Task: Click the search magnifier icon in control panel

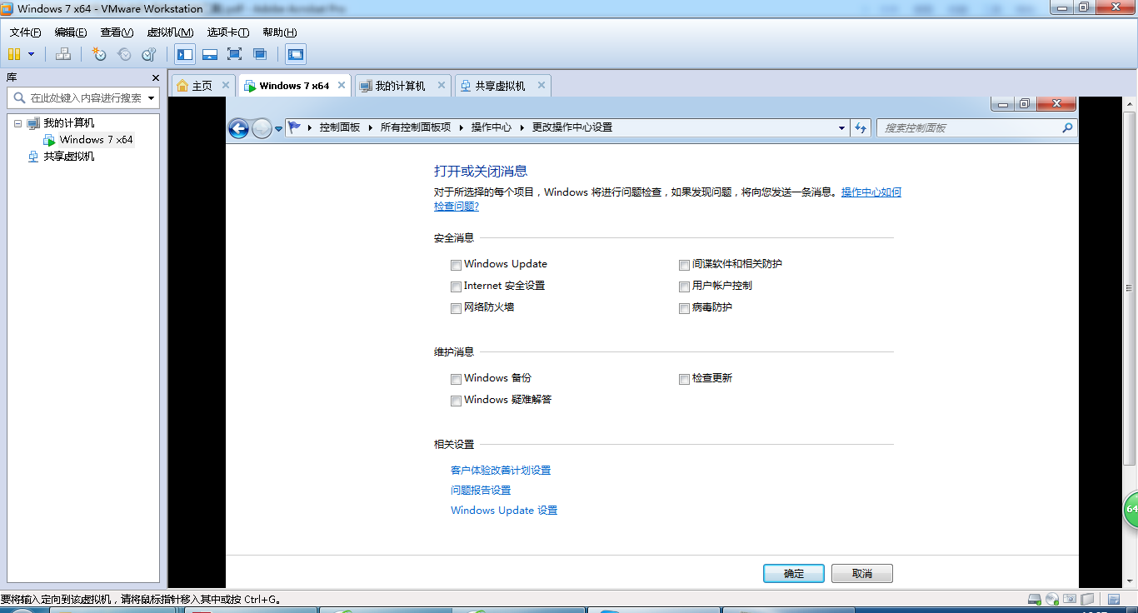Action: point(1067,128)
